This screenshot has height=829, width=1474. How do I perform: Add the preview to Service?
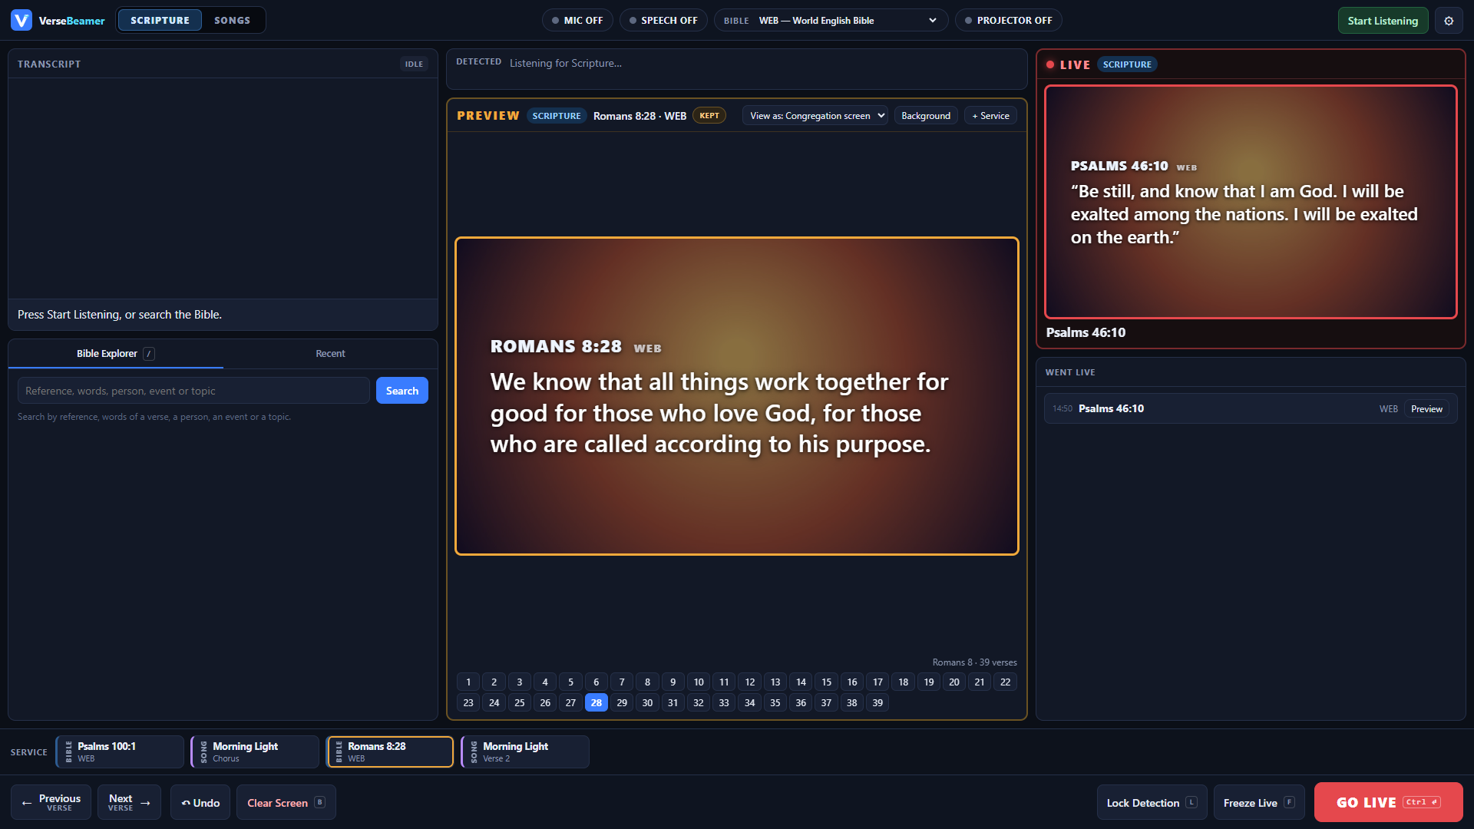990,116
